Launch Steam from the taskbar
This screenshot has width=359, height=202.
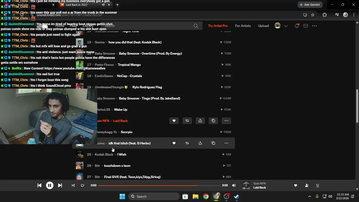pos(237,196)
